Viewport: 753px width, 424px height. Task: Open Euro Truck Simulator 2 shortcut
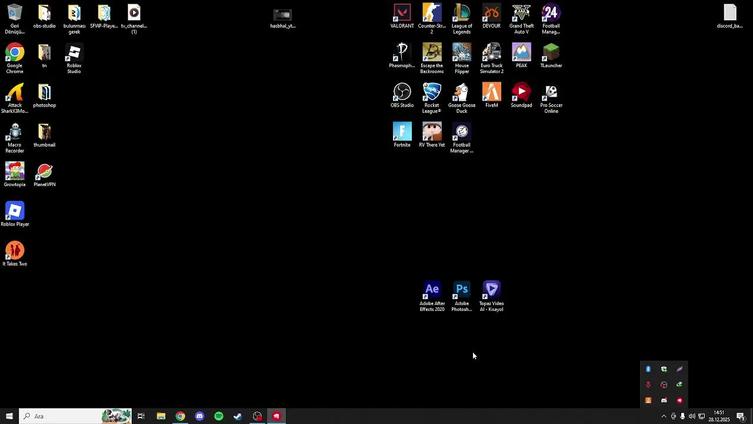click(492, 58)
